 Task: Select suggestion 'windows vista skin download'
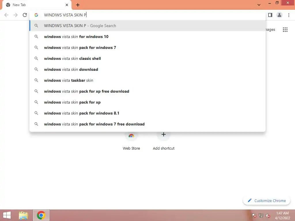148,69
